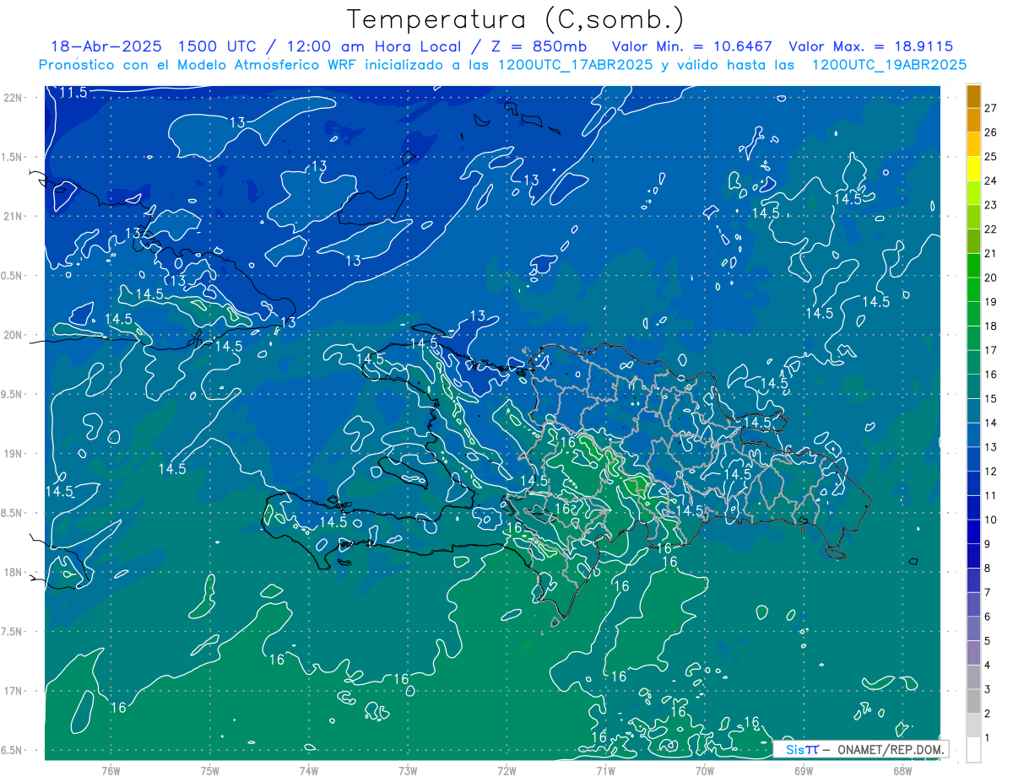
Task: Click legend value "17" on color scale
Action: point(991,350)
